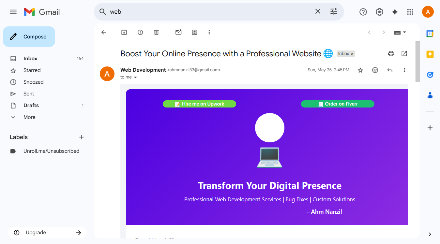Open the input tools dropdown arrow
Screen dimensions: 440x244
[x=404, y=32]
